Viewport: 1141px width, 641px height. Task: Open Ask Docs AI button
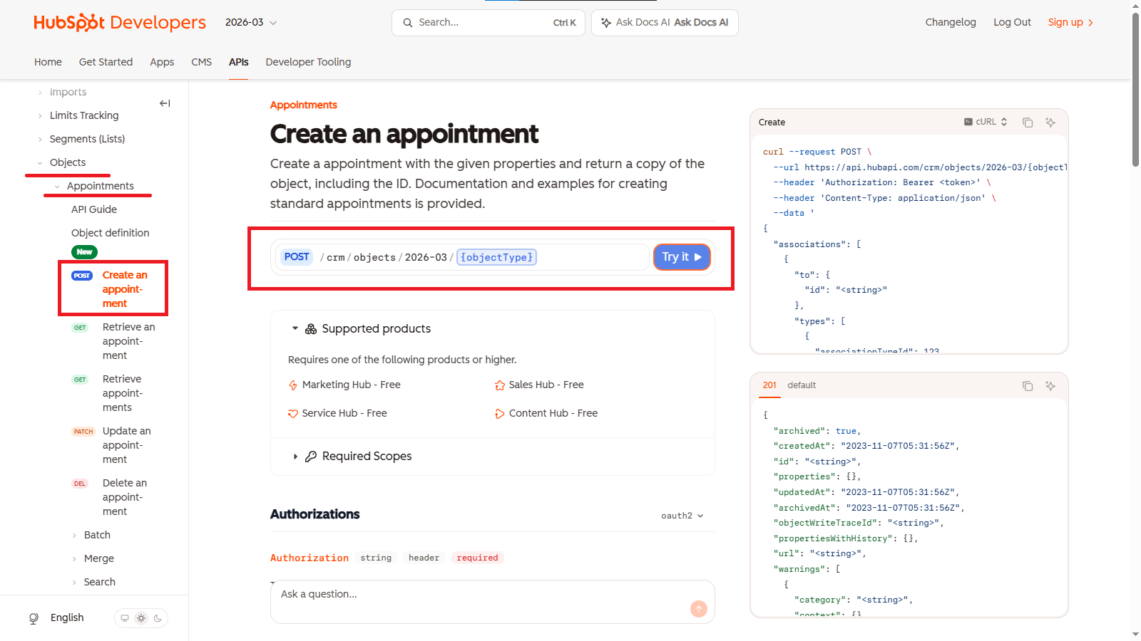(x=665, y=23)
